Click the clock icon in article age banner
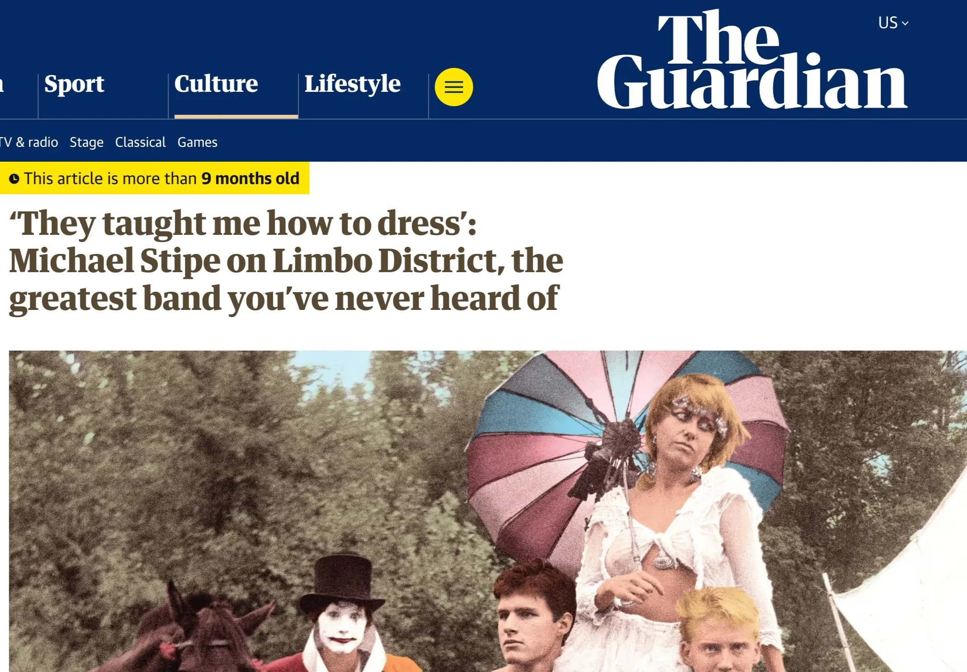967x672 pixels. (14, 179)
